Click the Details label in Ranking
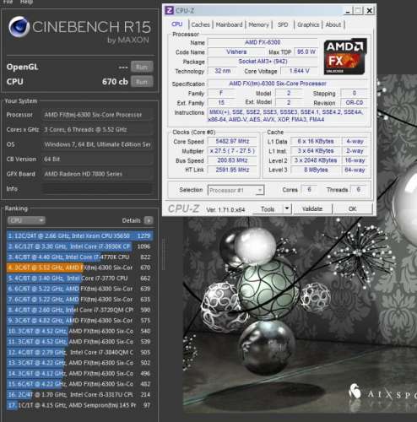The image size is (417, 422). (x=131, y=220)
